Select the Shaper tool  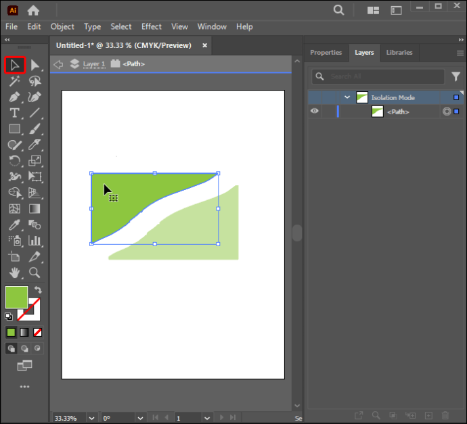tap(15, 145)
